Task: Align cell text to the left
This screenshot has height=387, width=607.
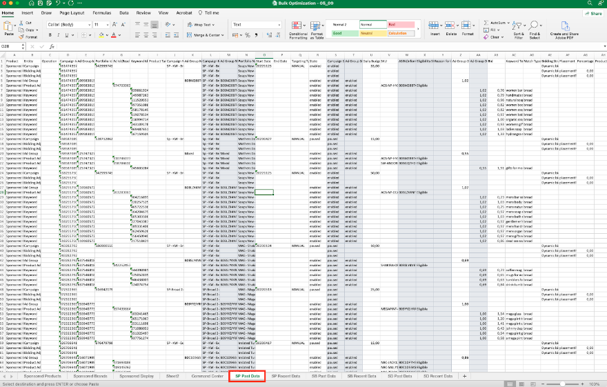Action: [137, 34]
